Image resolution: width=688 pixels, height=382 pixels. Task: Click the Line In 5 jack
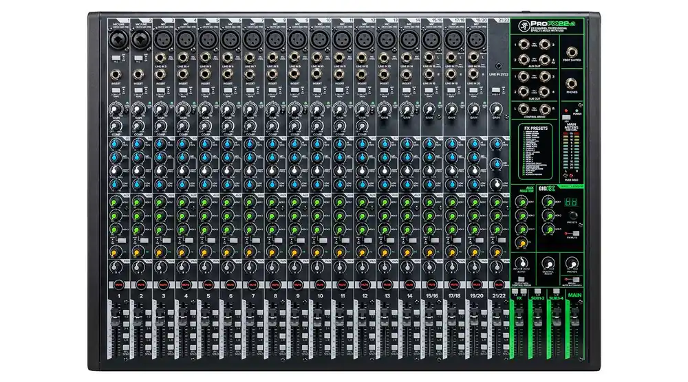tap(205, 58)
